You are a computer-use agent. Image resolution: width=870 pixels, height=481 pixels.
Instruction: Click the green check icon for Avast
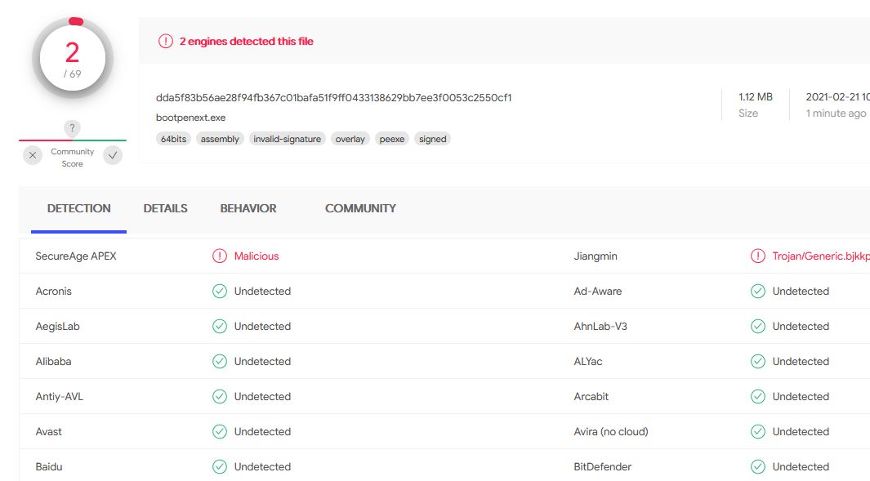[220, 432]
